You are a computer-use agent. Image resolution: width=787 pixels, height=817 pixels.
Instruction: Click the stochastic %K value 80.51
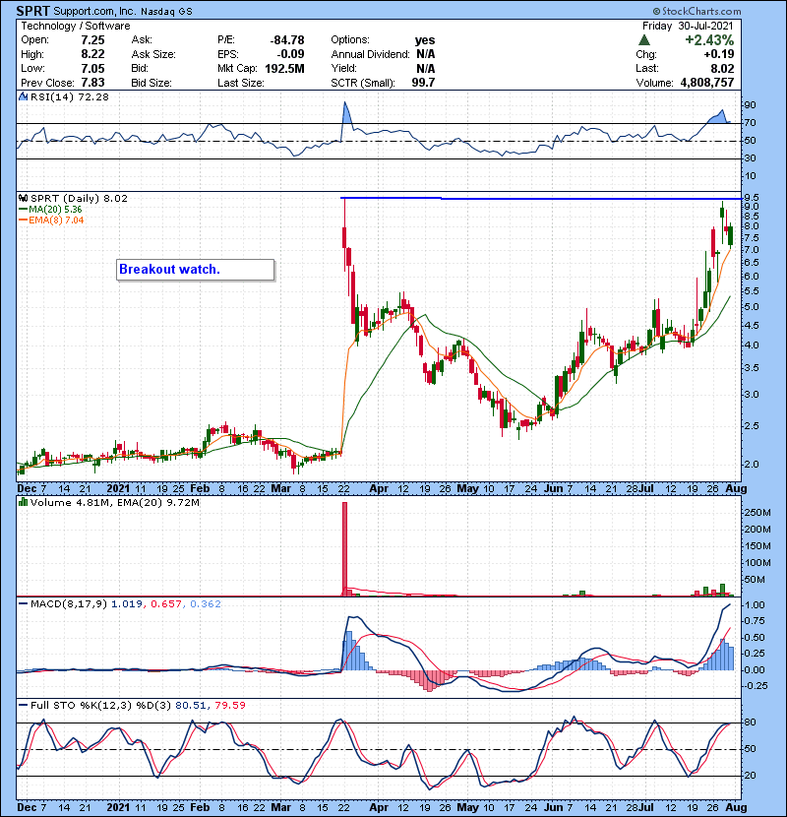[190, 705]
